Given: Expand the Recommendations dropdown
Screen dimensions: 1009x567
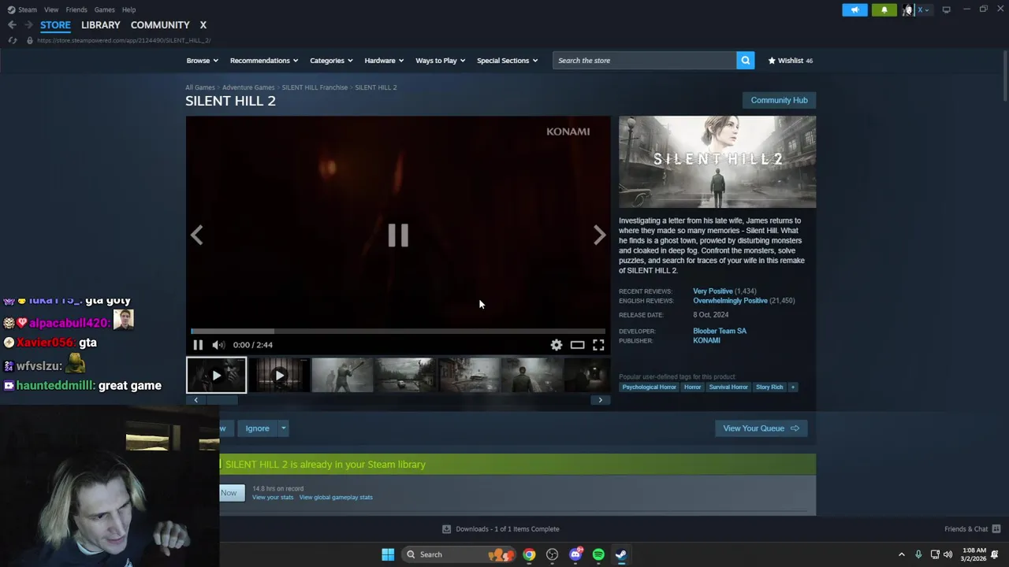Looking at the screenshot, I should (264, 61).
